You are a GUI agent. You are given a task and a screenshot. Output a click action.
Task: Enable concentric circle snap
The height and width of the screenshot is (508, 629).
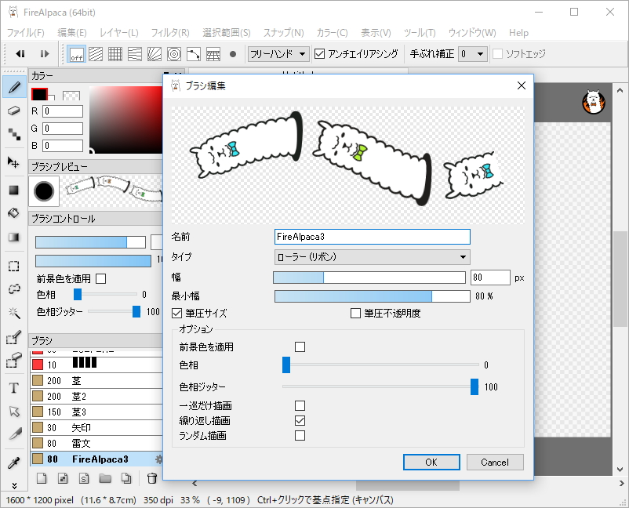(x=173, y=54)
